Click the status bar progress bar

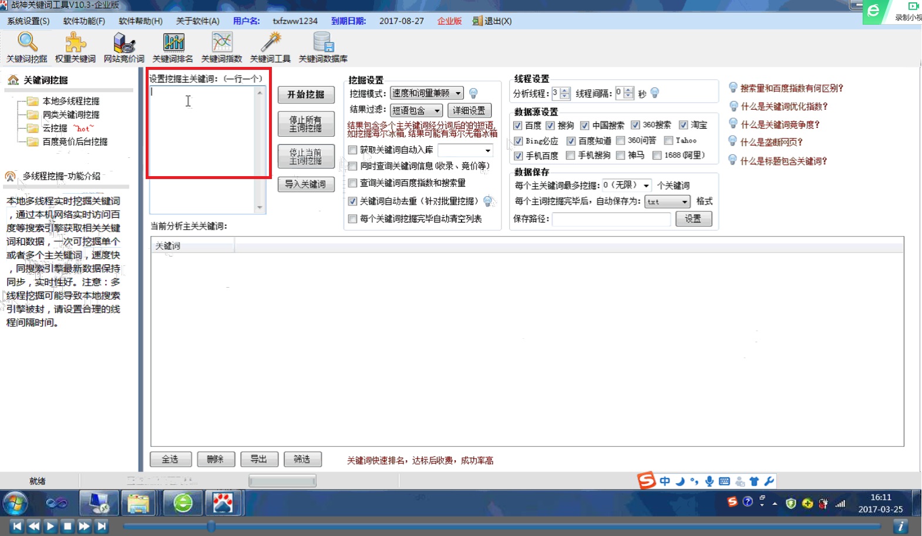[x=282, y=481]
